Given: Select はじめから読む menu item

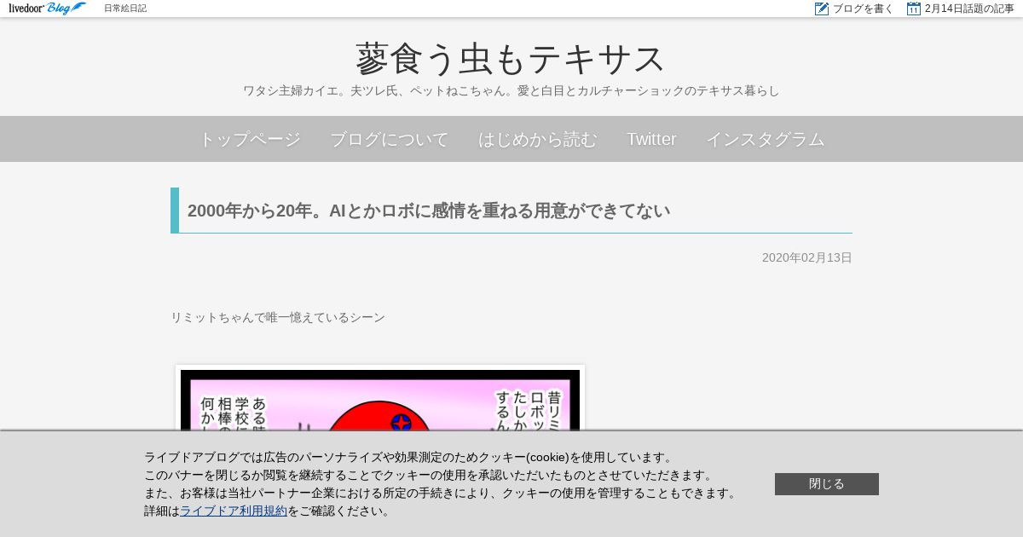Looking at the screenshot, I should point(538,139).
